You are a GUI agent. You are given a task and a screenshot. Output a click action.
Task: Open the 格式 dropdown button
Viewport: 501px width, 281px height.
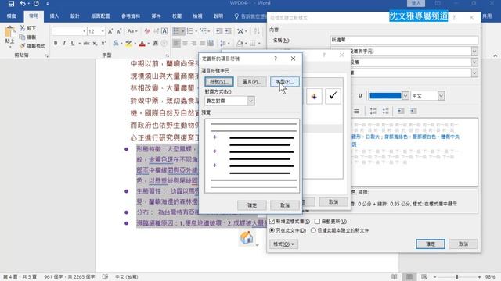coord(283,244)
